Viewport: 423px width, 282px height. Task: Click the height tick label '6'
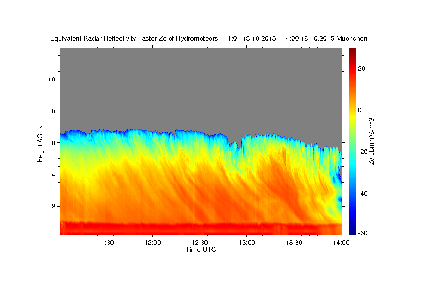coord(53,143)
